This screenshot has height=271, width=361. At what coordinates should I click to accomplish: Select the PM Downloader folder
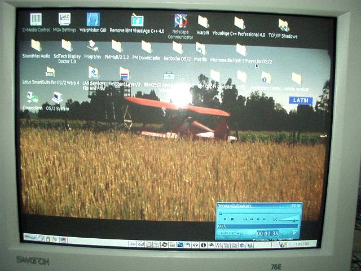pos(147,47)
